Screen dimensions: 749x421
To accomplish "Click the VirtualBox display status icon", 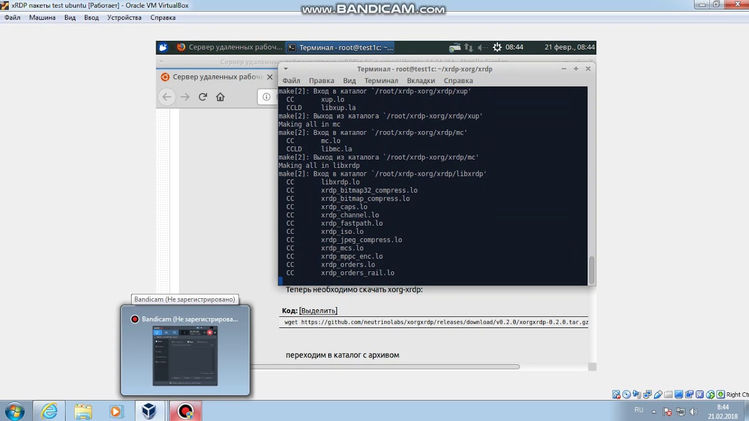I will pyautogui.click(x=679, y=395).
